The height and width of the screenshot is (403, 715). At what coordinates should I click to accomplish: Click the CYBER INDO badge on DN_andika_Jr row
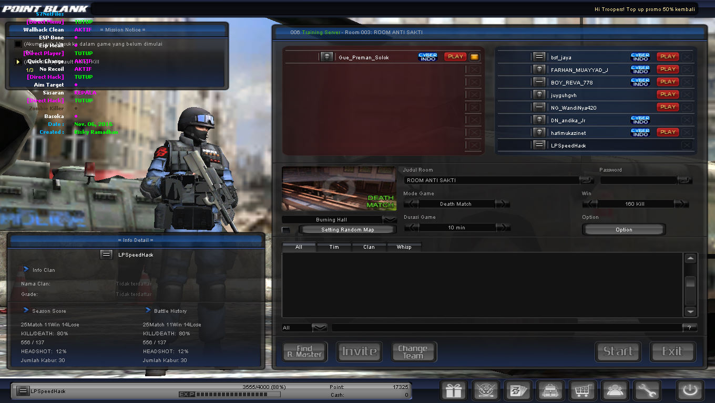click(640, 120)
